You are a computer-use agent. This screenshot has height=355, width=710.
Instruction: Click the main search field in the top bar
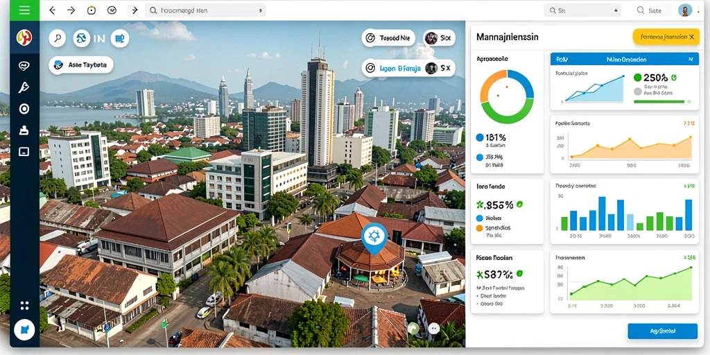205,10
